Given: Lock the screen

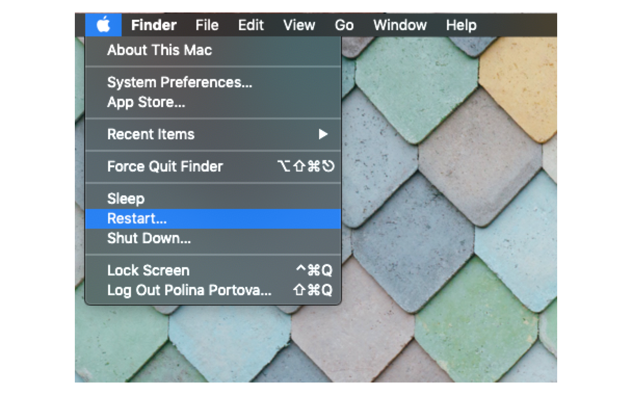Looking at the screenshot, I should point(148,270).
